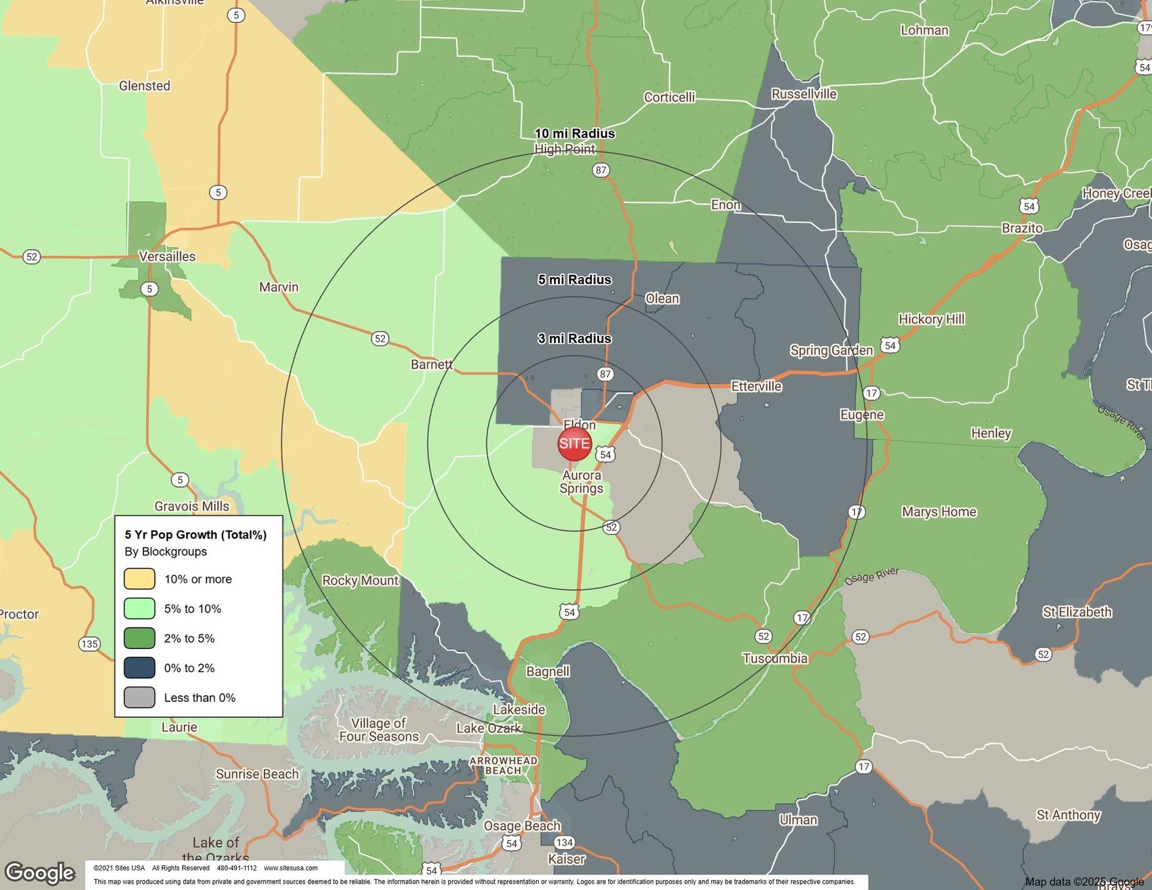Click the dark blue 0% to 2% swatch
This screenshot has height=890, width=1152.
pos(139,667)
